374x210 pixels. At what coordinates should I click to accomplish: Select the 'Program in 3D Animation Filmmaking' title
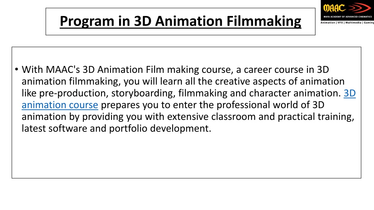[180, 21]
